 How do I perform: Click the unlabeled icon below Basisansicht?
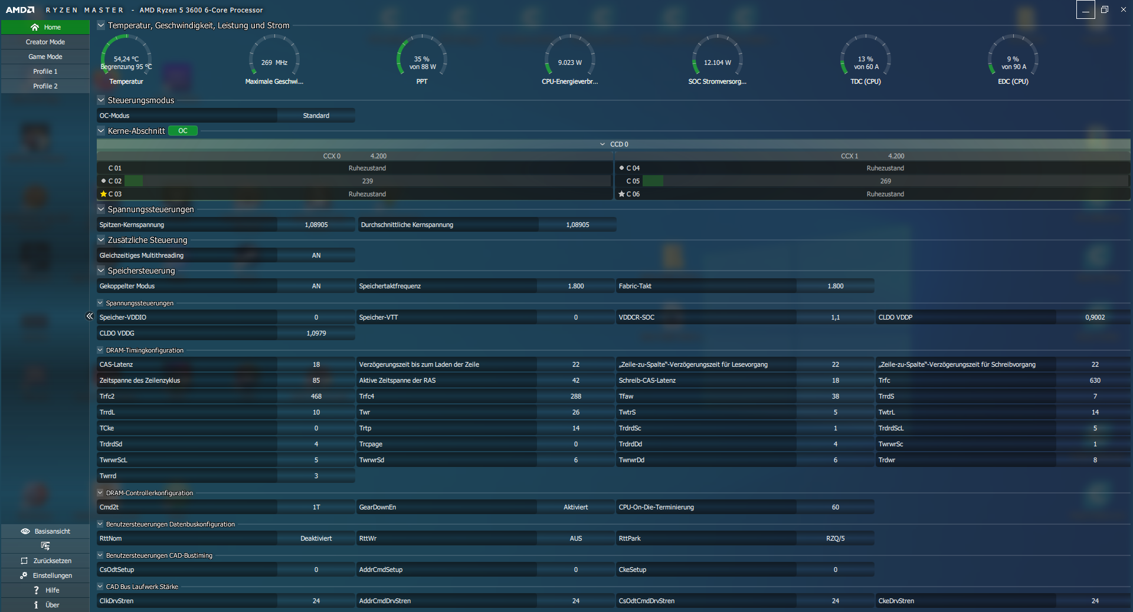45,546
